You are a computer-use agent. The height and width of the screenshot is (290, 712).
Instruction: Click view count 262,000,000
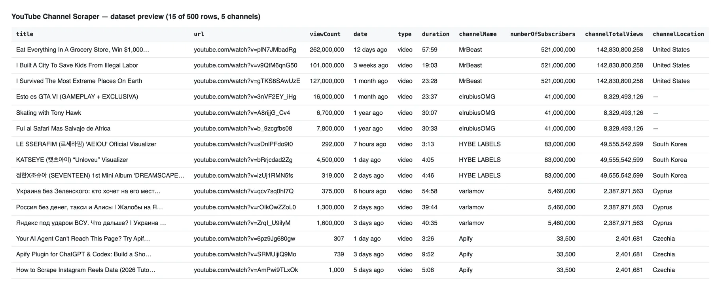pyautogui.click(x=327, y=49)
